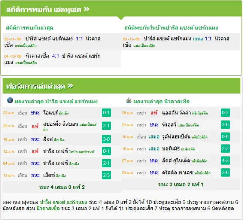Image resolution: width=243 pixels, height=220 pixels.
Task: Click the 25 ม.ค. date in Newcastle results
Action: [x=128, y=113]
